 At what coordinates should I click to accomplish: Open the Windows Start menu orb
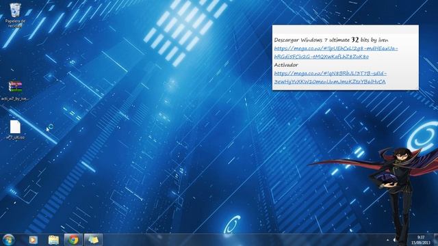tap(8, 240)
